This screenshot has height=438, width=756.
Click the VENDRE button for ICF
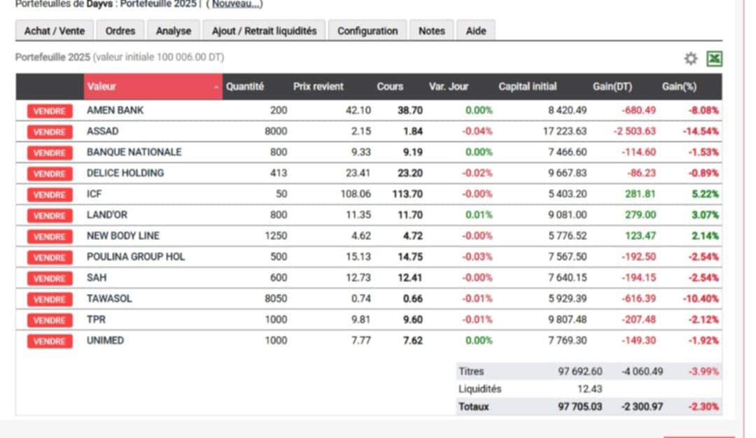[x=50, y=195]
